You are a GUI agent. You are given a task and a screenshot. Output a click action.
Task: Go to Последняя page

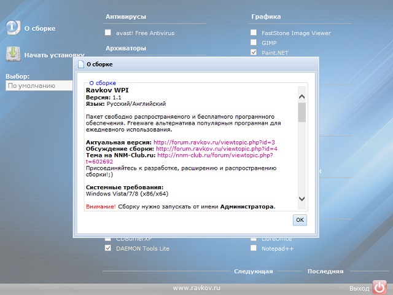(x=325, y=272)
